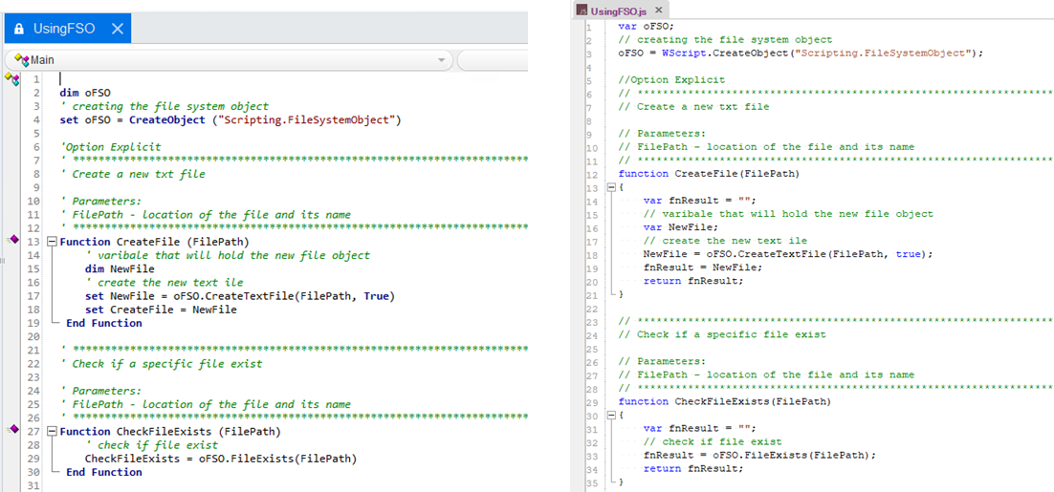Click WScript.CreateObject text in the JavaScript pane
The image size is (1054, 492).
(708, 53)
